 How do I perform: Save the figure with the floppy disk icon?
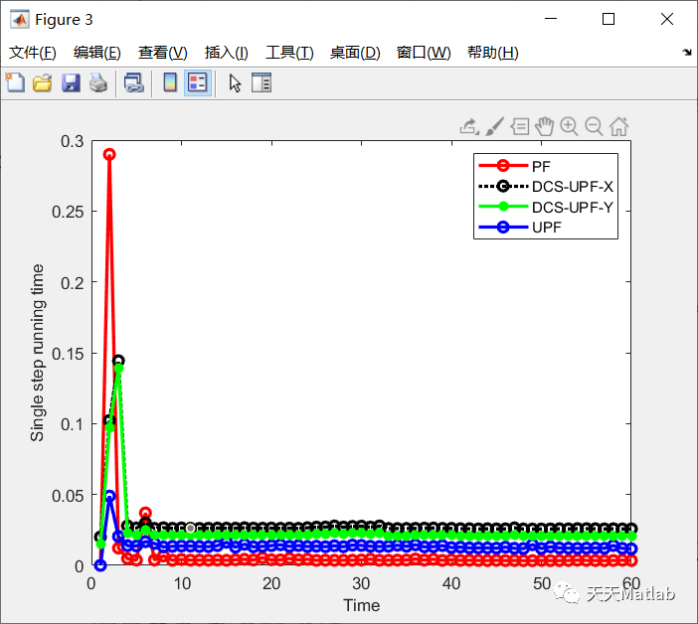pos(71,82)
